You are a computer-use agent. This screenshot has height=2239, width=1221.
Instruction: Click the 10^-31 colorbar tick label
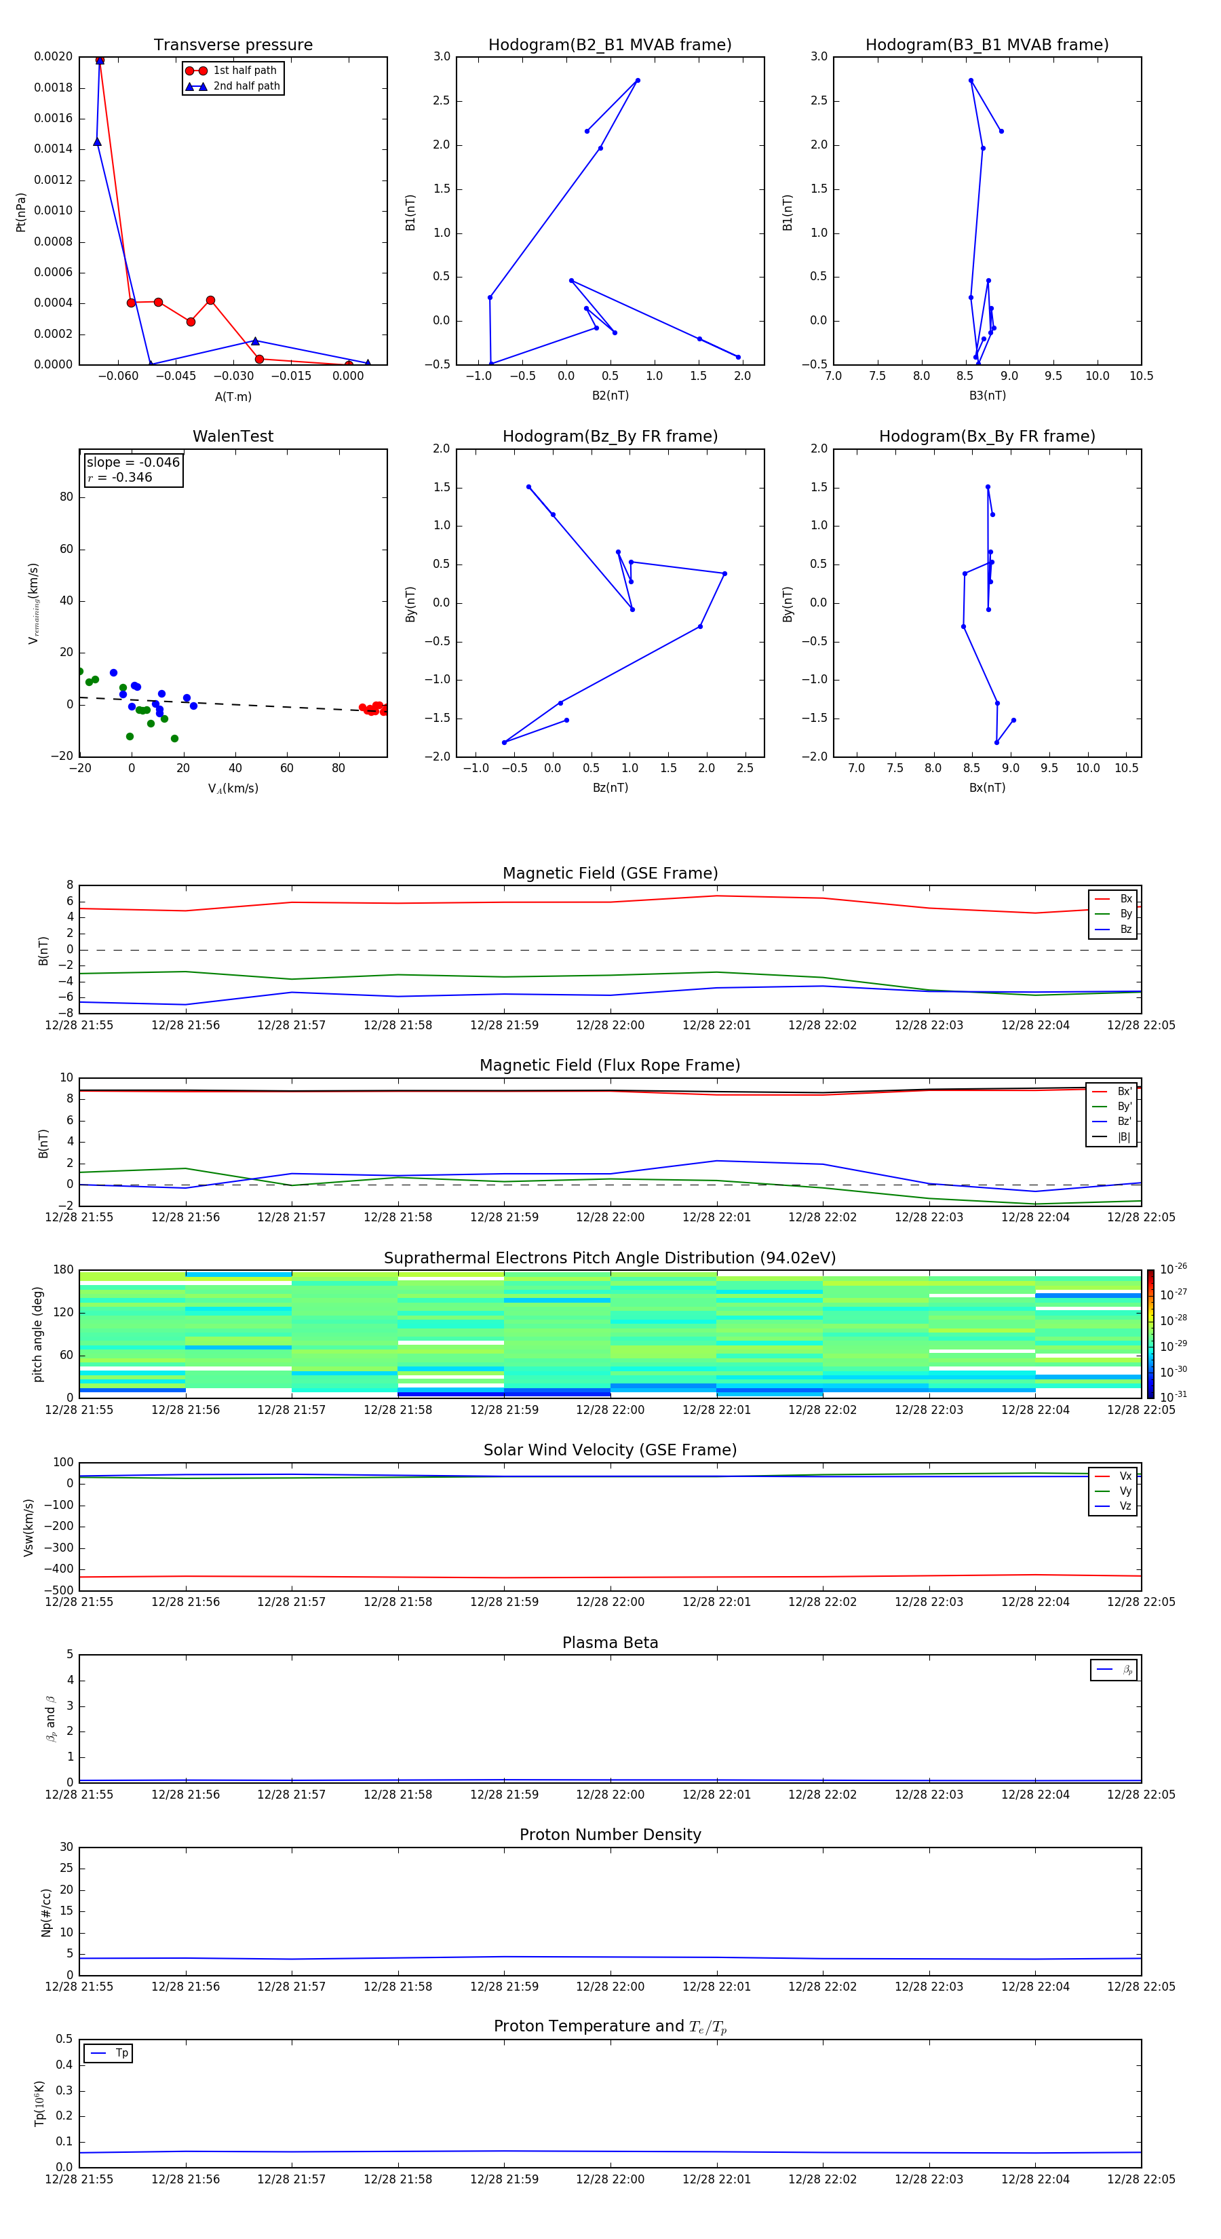pyautogui.click(x=1174, y=1397)
